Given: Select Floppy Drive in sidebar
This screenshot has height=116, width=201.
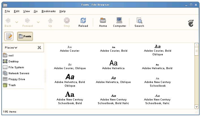Looking at the screenshot, I should [x=16, y=79].
